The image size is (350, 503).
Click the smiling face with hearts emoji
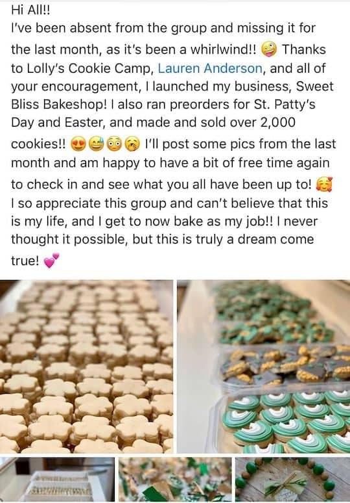[324, 185]
